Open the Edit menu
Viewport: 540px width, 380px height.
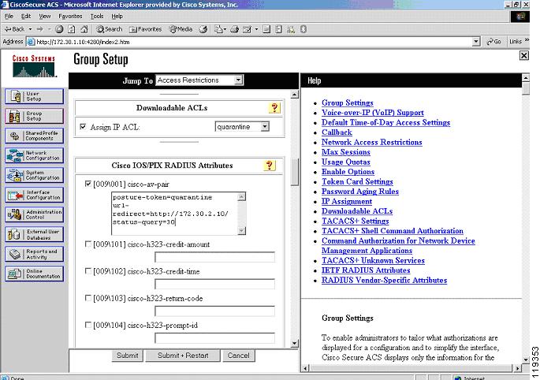point(26,17)
